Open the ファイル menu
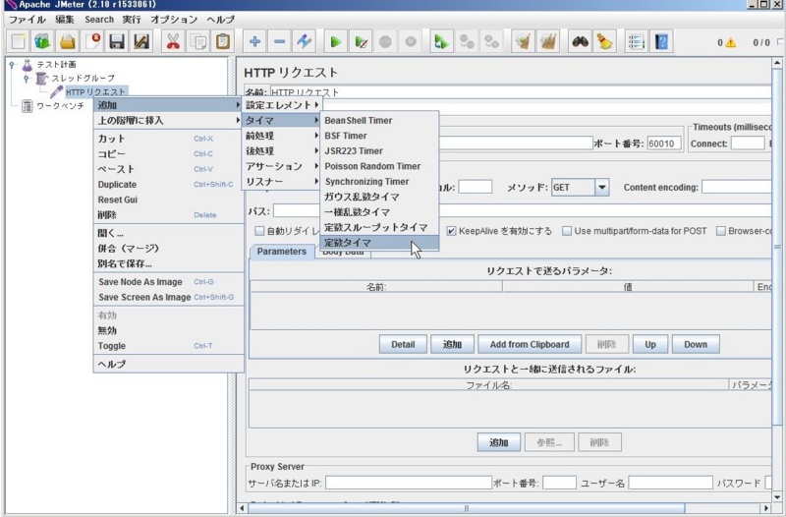The image size is (786, 517). point(27,20)
